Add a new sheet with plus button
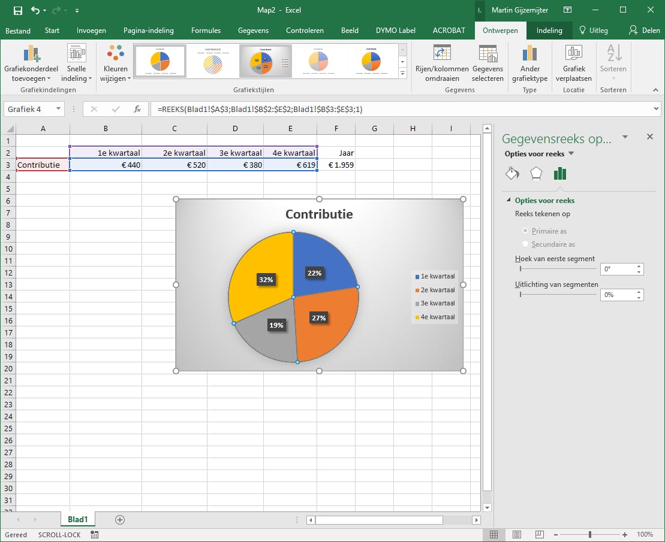The image size is (665, 542). point(120,520)
